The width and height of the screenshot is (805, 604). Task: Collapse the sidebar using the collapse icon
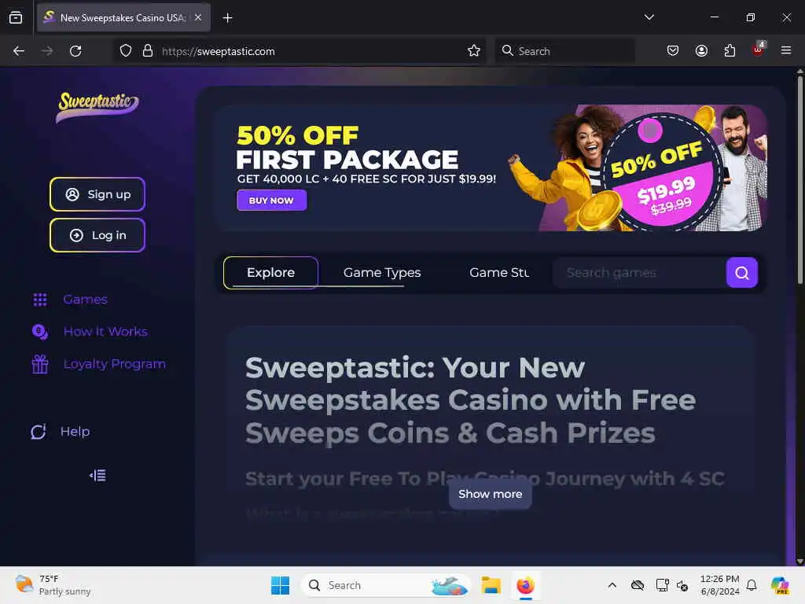97,476
